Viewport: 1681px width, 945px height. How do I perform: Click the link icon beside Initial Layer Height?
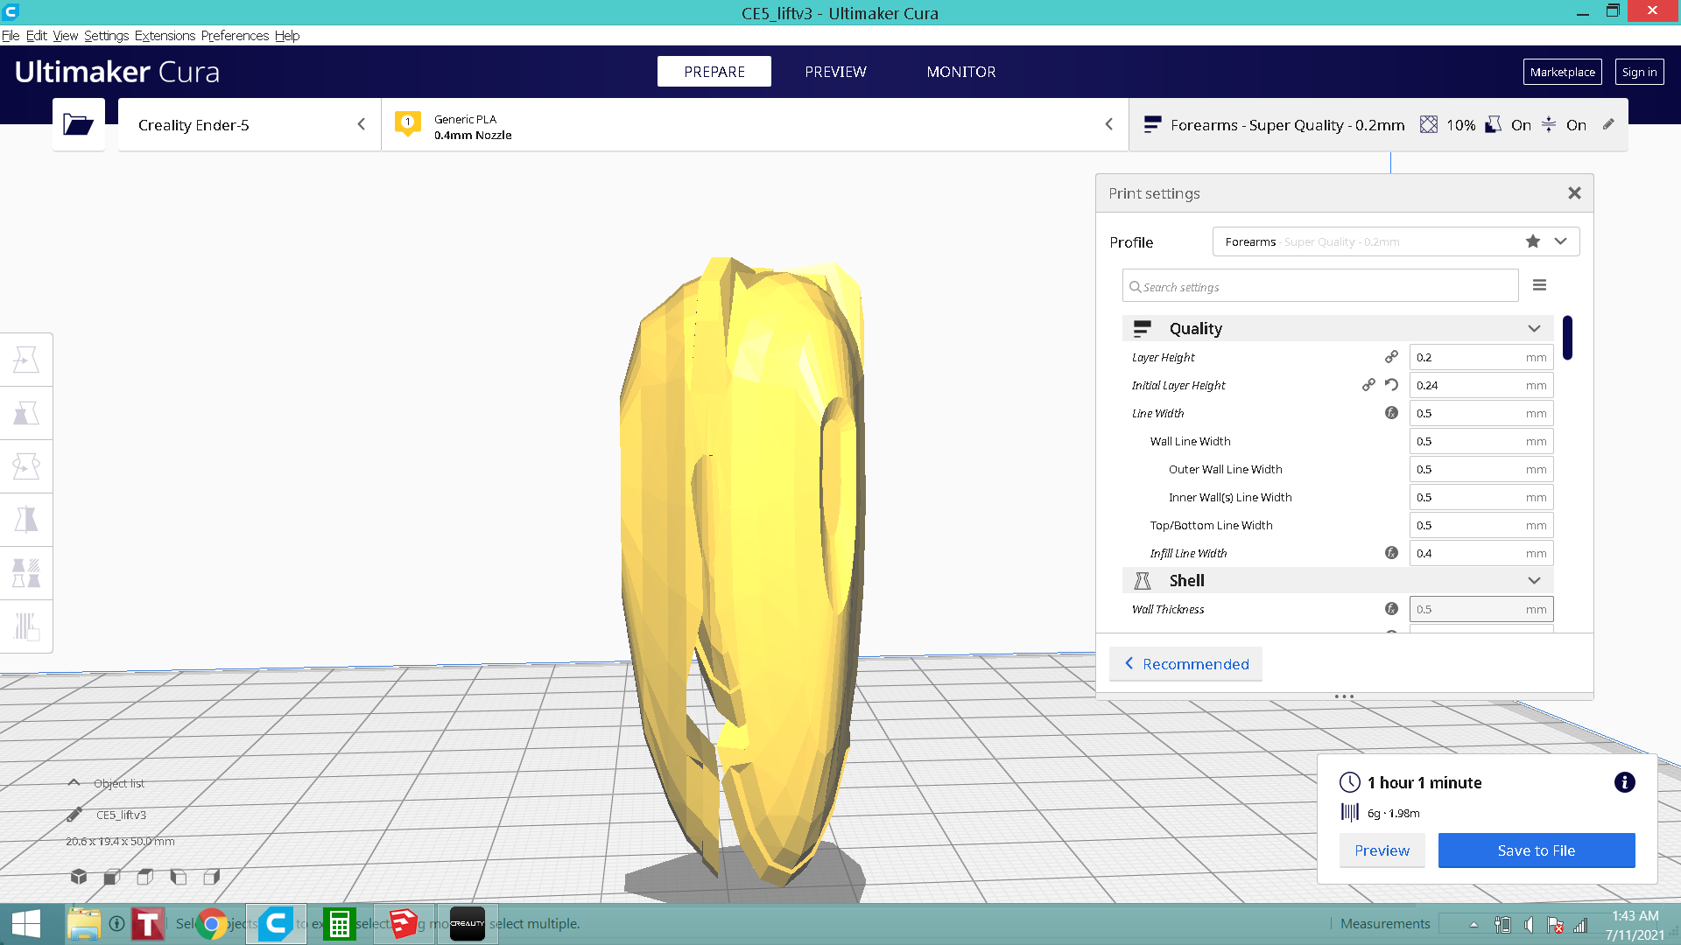(x=1368, y=385)
